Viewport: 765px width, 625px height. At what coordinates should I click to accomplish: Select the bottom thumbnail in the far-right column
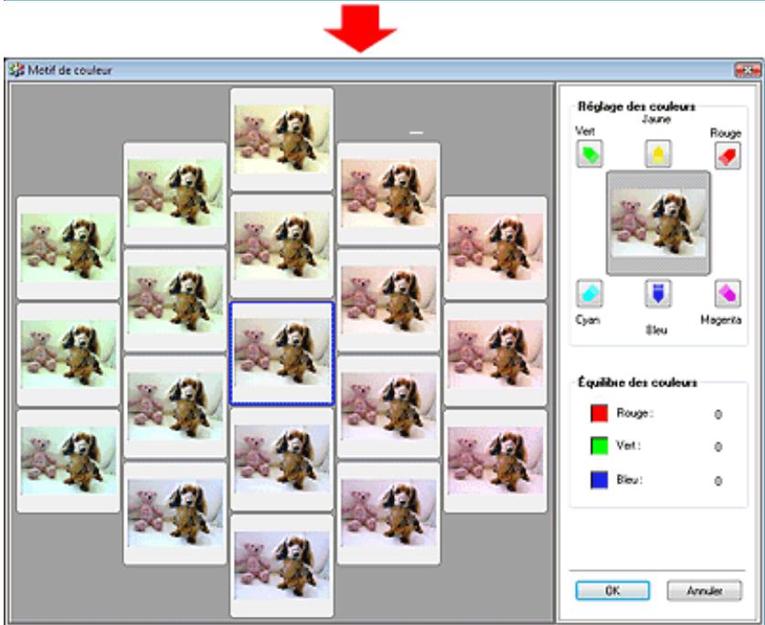coord(495,461)
